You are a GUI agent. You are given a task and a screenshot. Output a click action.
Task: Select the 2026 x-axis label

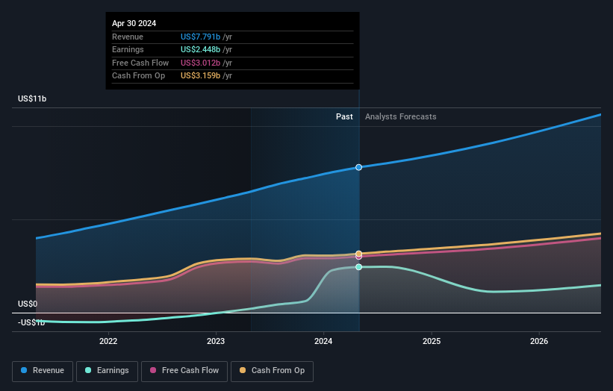(539, 341)
